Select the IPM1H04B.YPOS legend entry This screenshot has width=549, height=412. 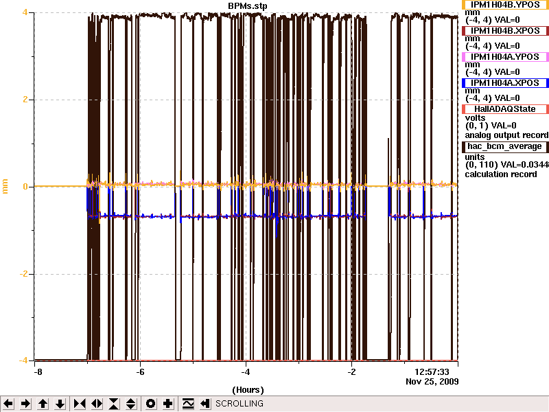pyautogui.click(x=505, y=5)
